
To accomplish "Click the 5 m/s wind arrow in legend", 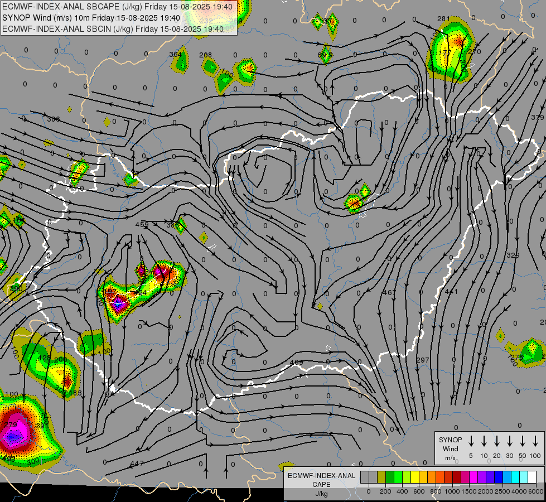I will pyautogui.click(x=471, y=441).
